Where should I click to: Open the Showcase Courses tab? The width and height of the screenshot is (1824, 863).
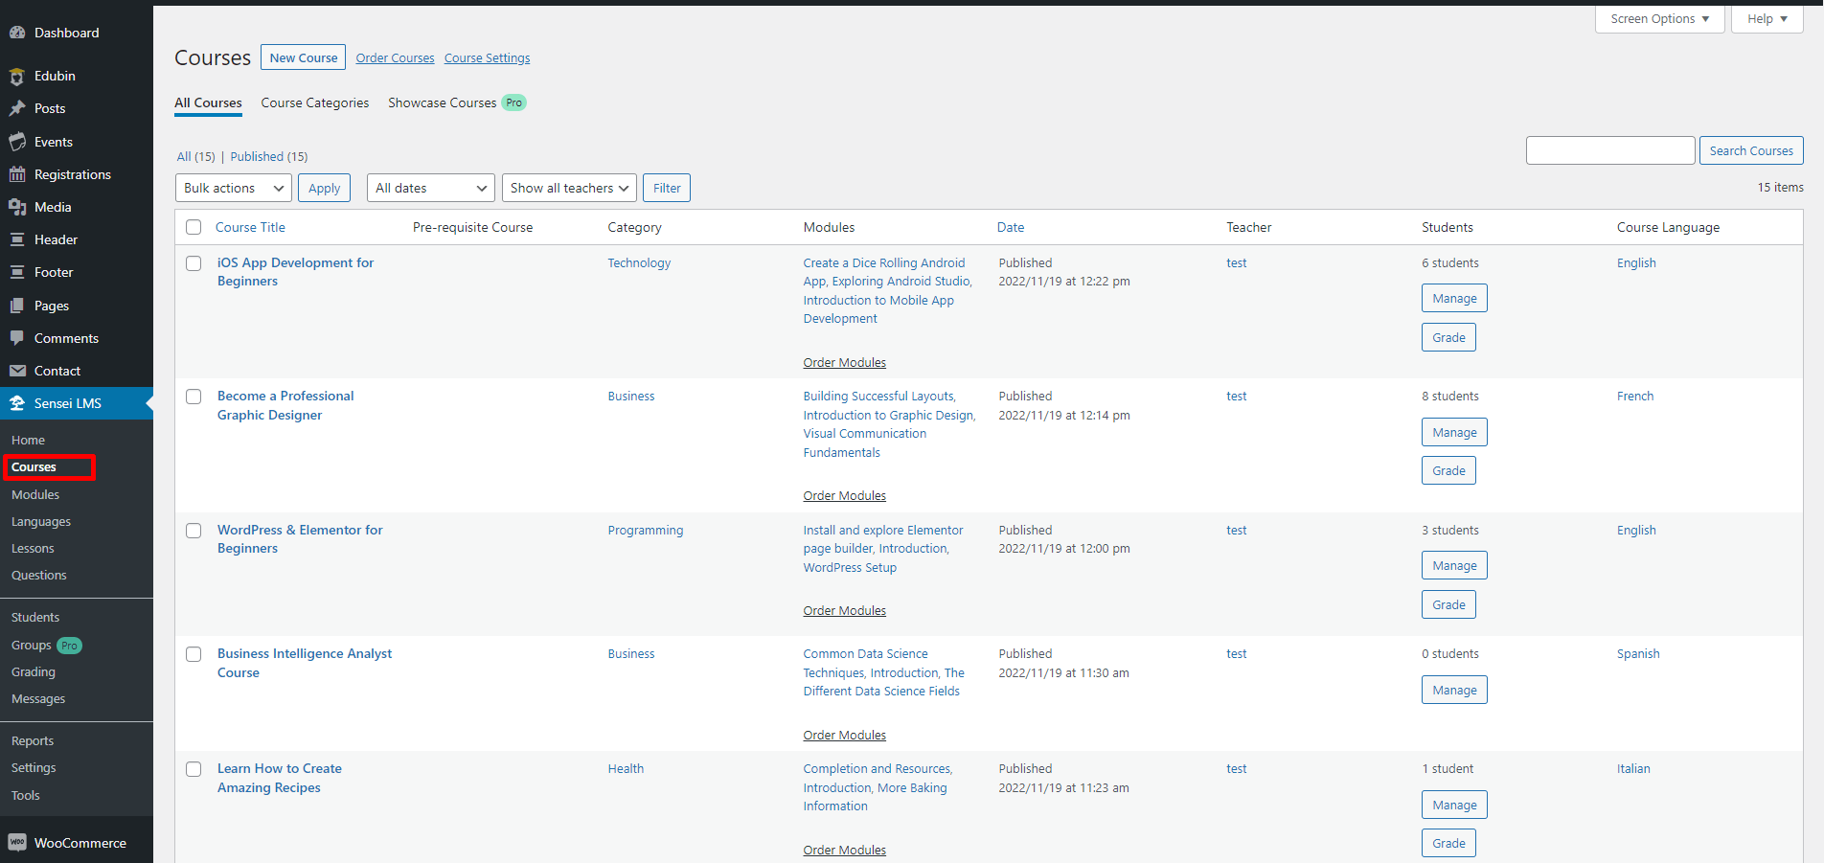tap(442, 102)
